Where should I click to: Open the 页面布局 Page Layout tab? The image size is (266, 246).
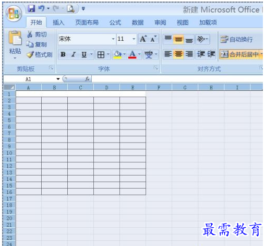(87, 22)
